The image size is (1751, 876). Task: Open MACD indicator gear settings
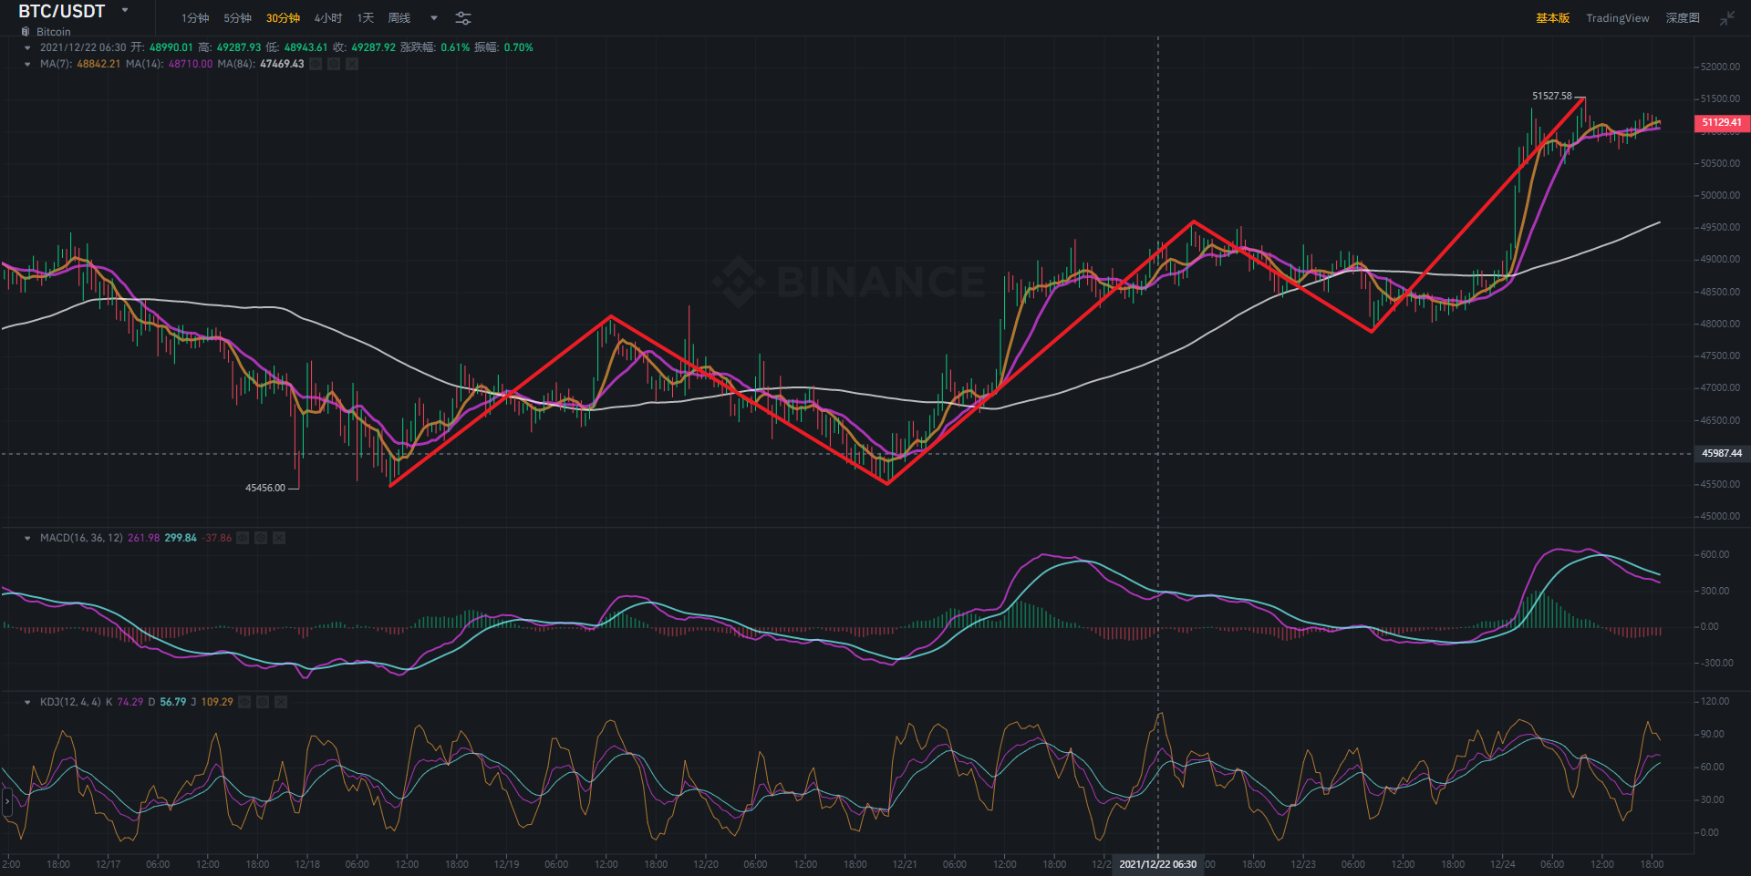[261, 538]
